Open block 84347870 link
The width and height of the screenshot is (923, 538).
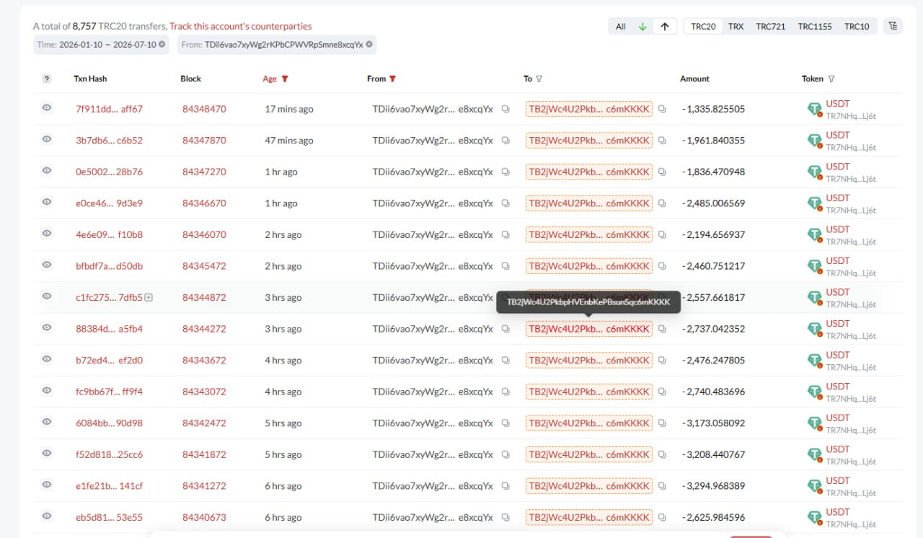click(x=204, y=141)
